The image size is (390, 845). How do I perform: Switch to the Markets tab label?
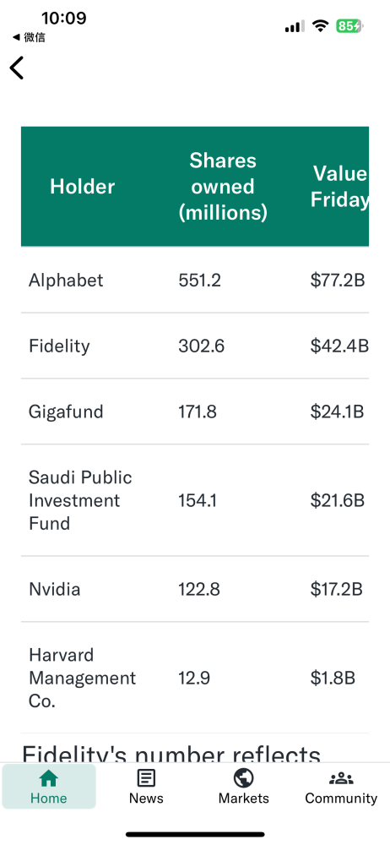[x=243, y=799]
